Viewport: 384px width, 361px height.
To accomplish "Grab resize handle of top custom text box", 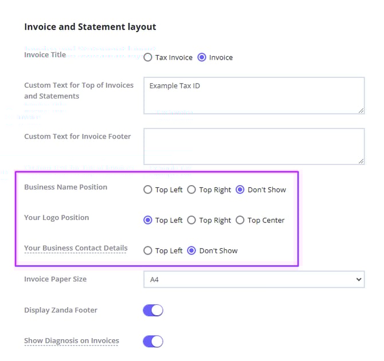I will [x=361, y=110].
